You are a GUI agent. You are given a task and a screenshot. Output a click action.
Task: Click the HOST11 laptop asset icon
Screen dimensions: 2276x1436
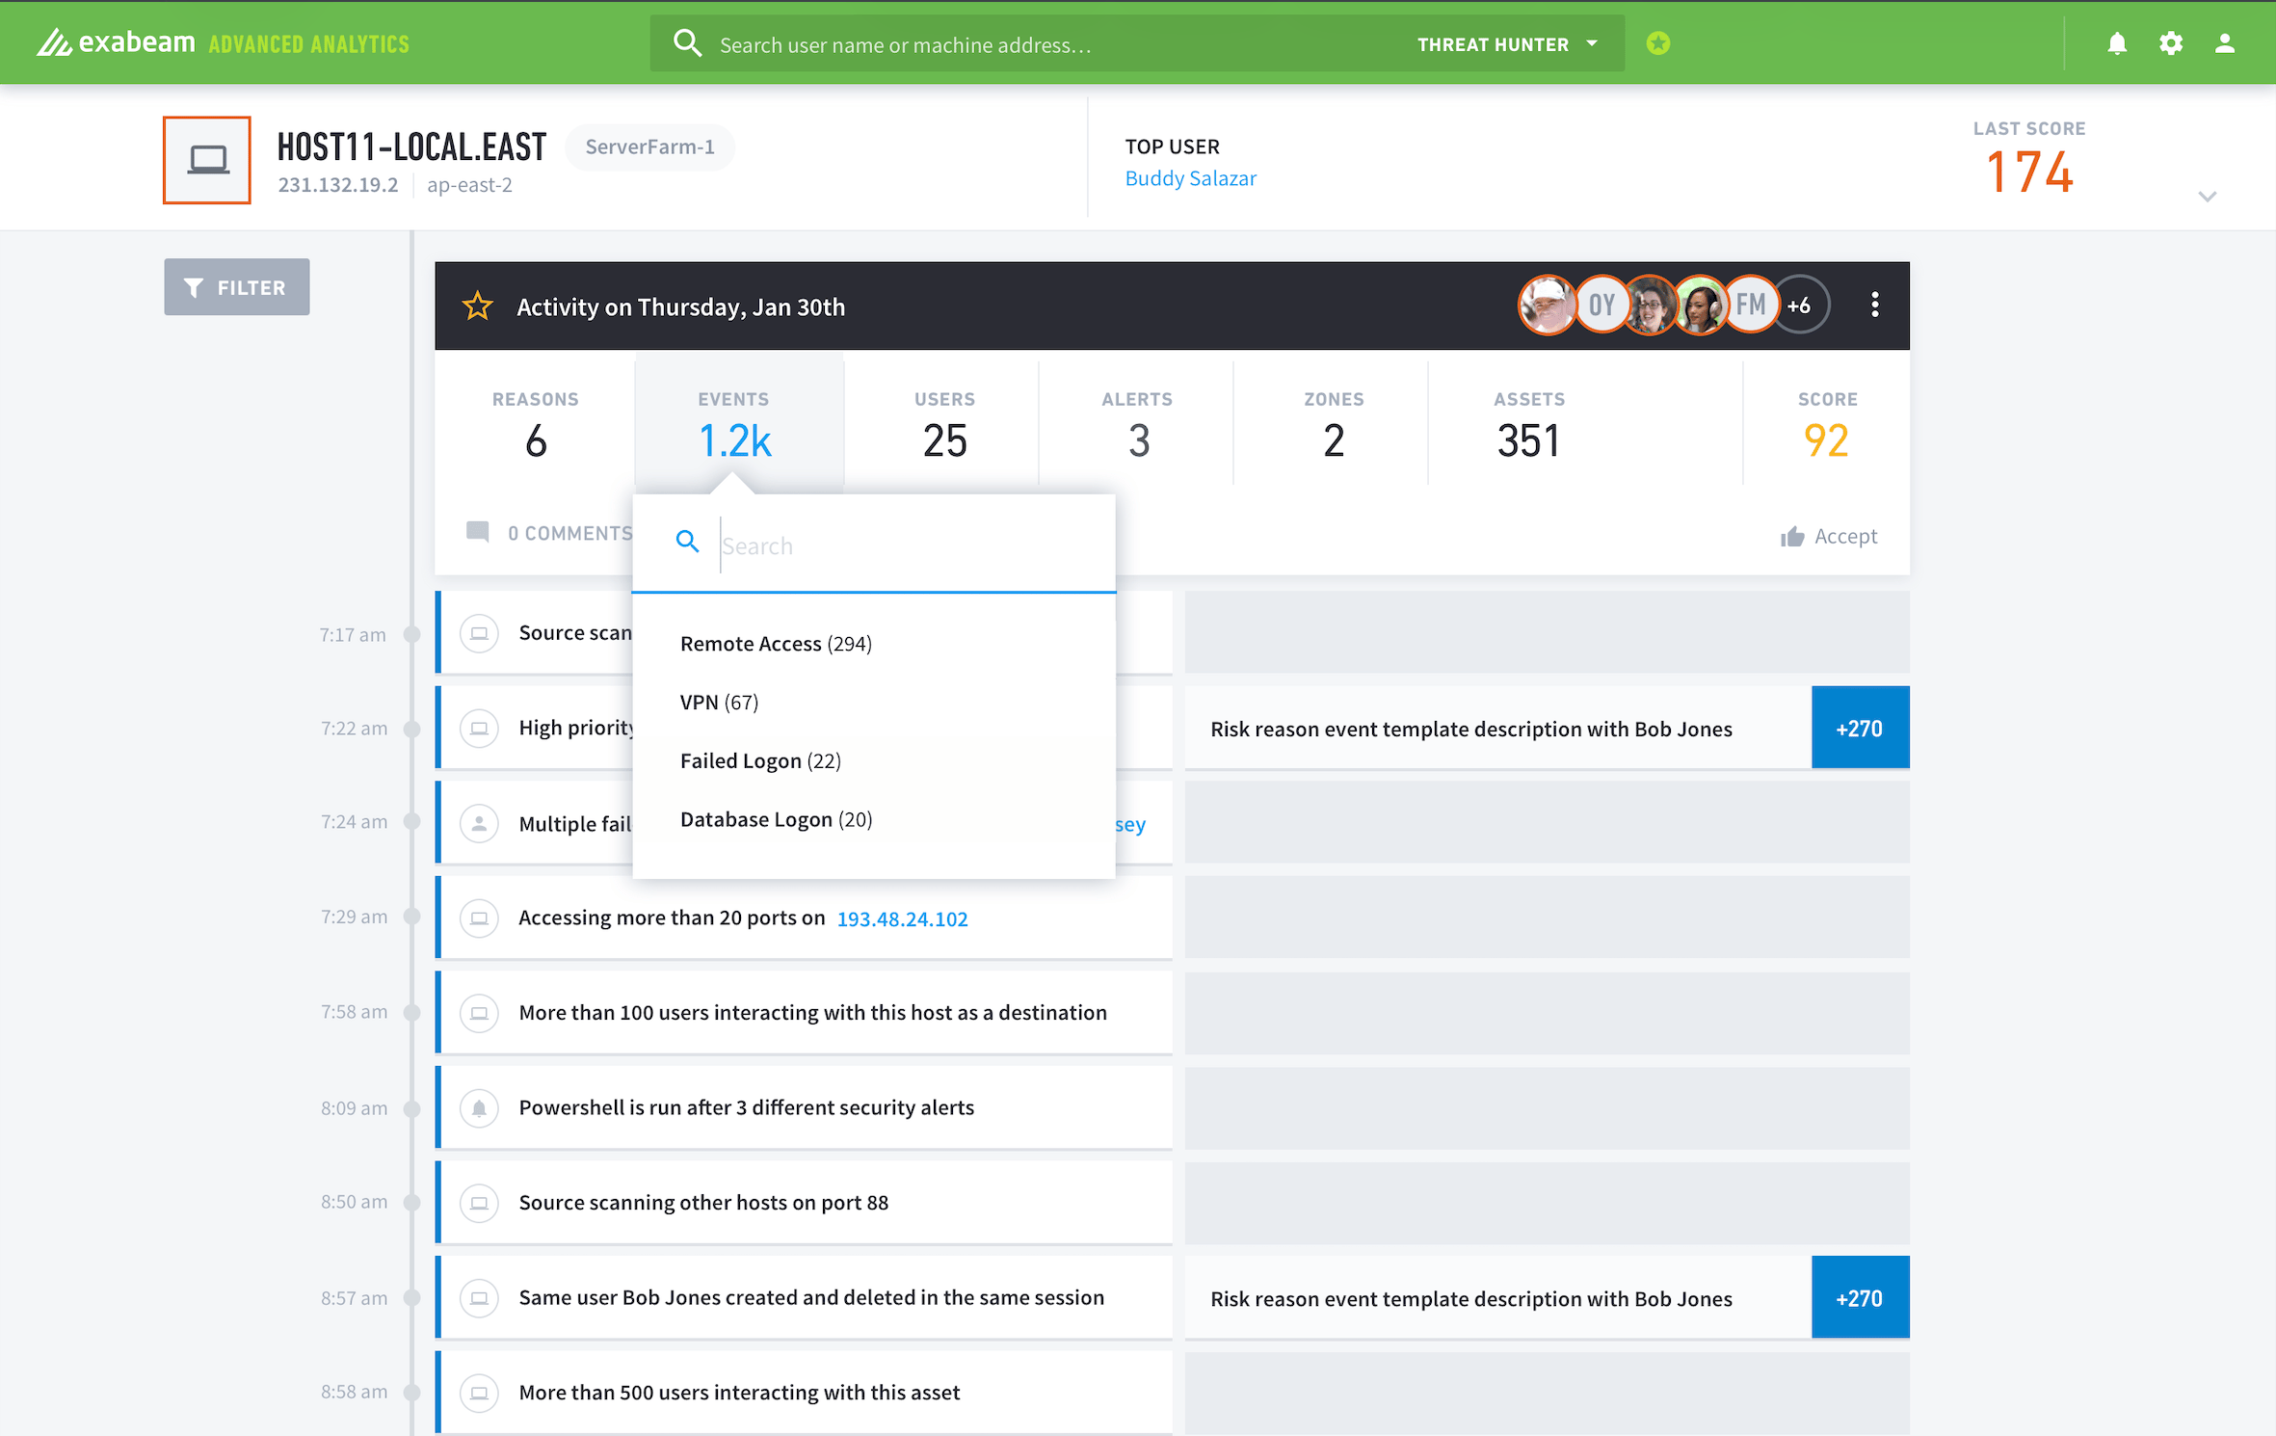point(207,160)
